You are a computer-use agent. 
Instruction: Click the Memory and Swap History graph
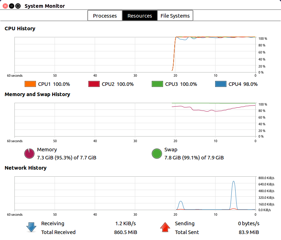[x=135, y=120]
